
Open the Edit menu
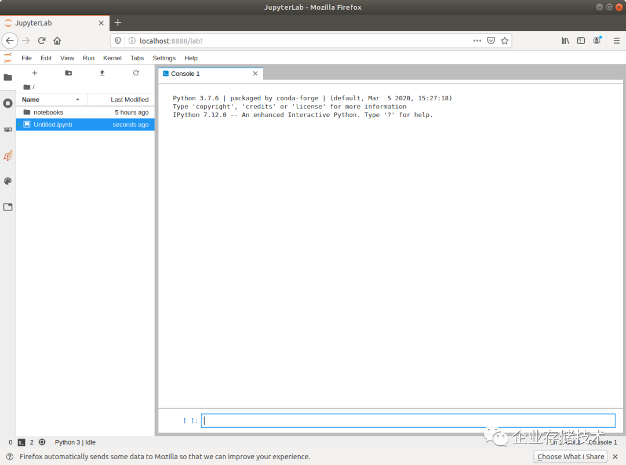pos(46,58)
